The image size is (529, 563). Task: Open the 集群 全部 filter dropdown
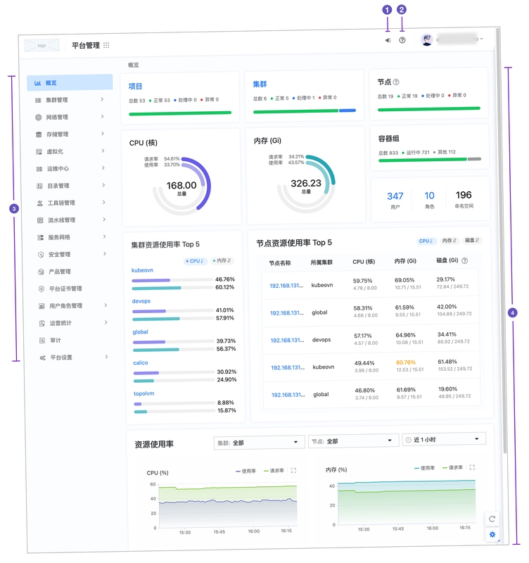[x=259, y=443]
